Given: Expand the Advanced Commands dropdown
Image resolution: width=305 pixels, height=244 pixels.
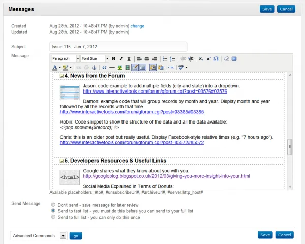Looking at the screenshot, I should pyautogui.click(x=63, y=236).
